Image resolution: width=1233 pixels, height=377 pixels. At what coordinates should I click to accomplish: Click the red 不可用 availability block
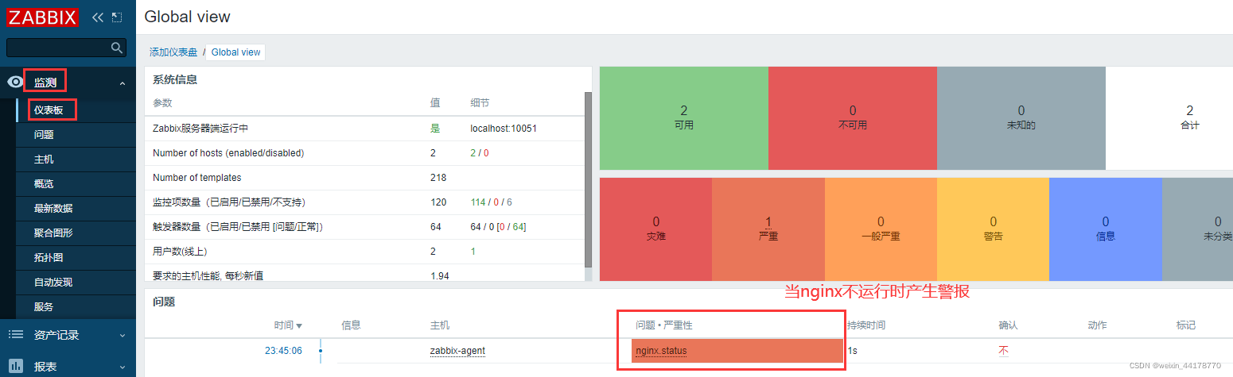pos(852,118)
